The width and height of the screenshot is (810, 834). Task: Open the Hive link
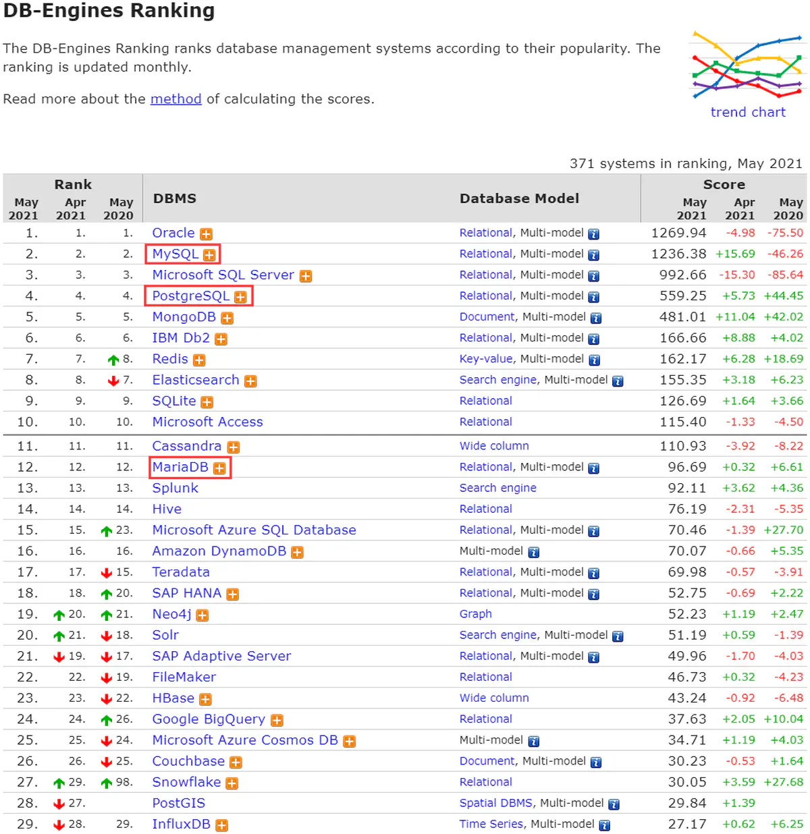click(x=167, y=509)
